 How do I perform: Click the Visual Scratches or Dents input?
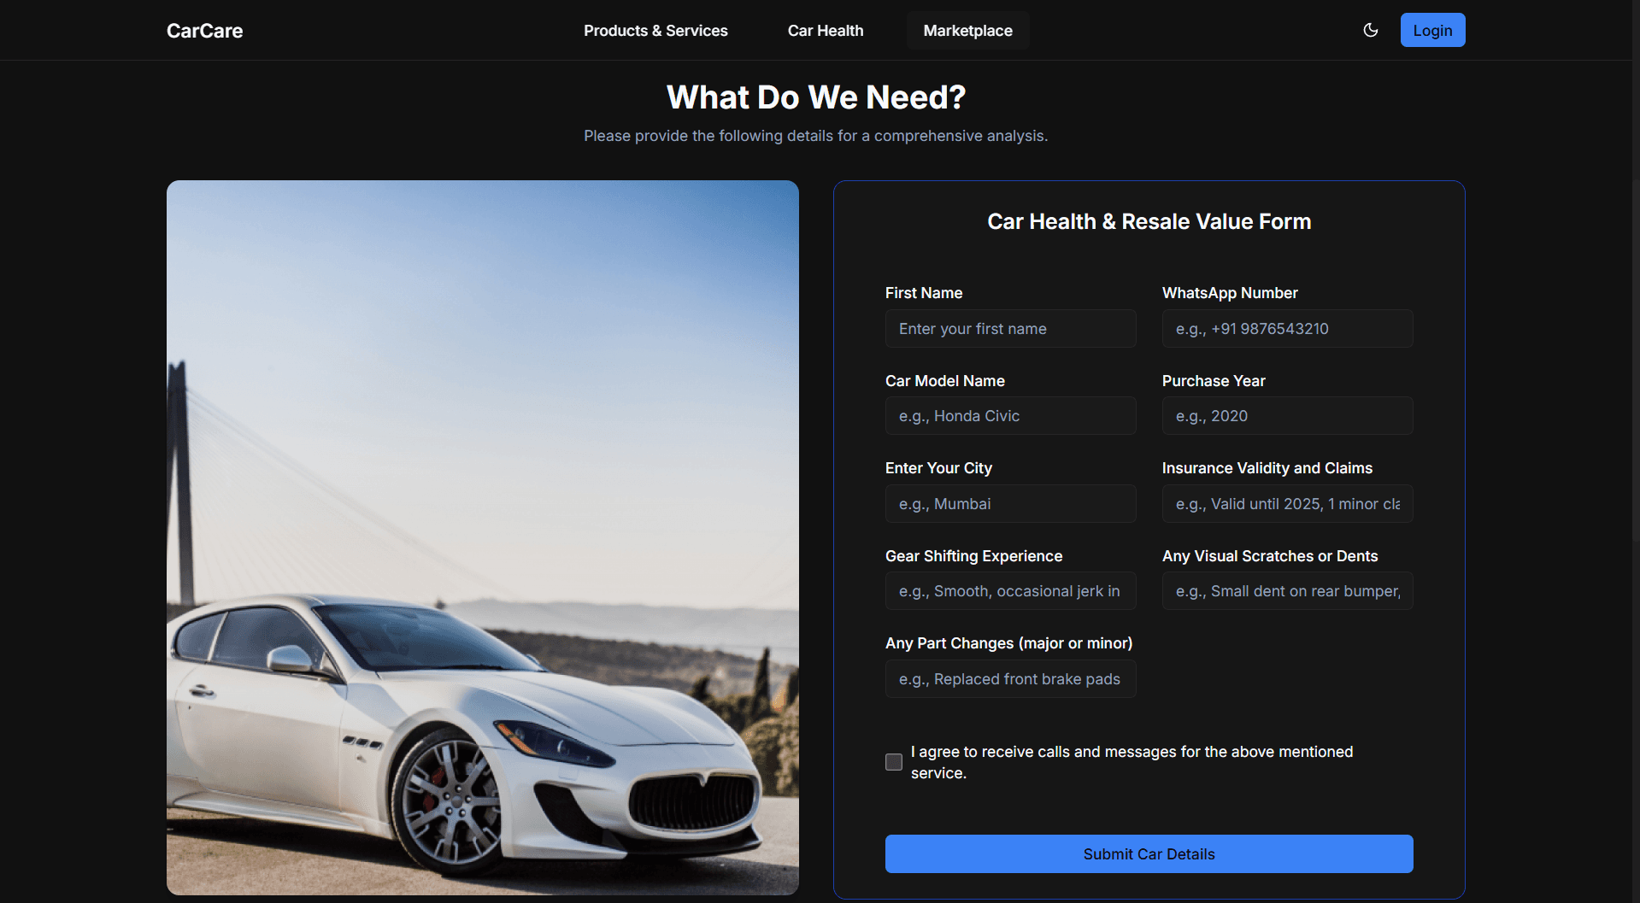click(1286, 590)
